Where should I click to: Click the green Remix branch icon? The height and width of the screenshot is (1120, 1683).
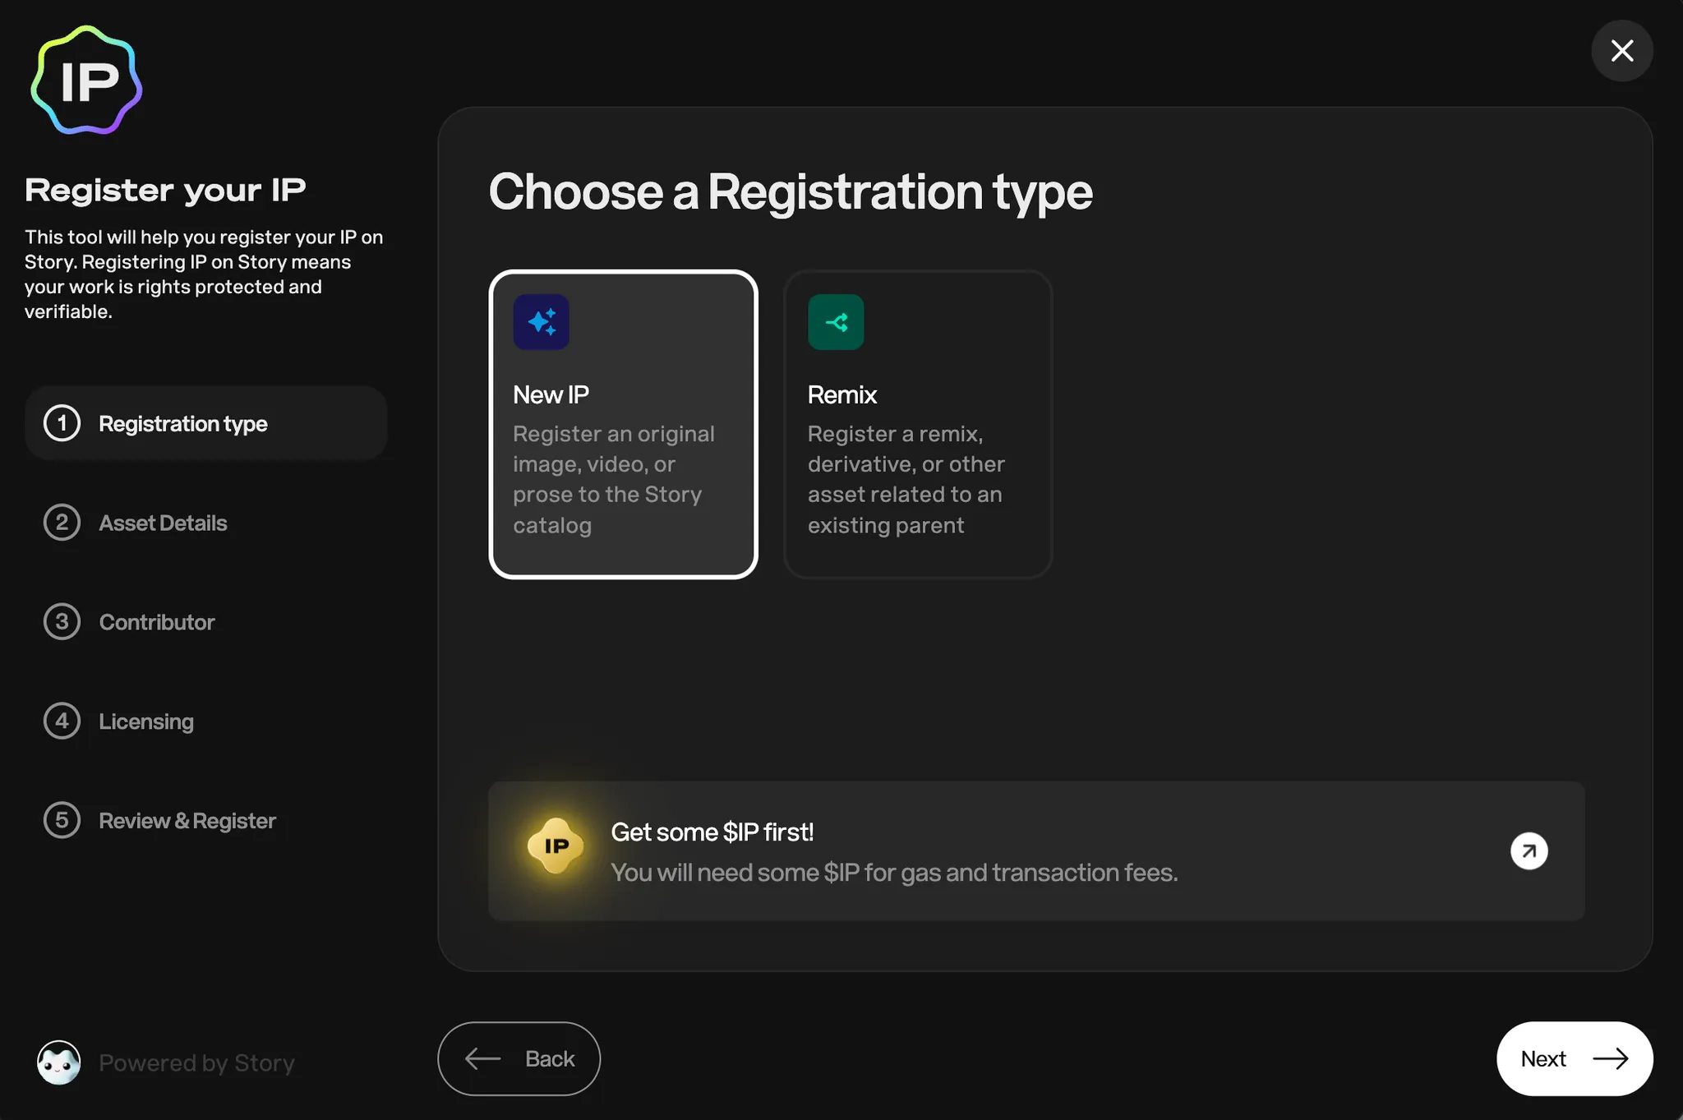(x=836, y=322)
